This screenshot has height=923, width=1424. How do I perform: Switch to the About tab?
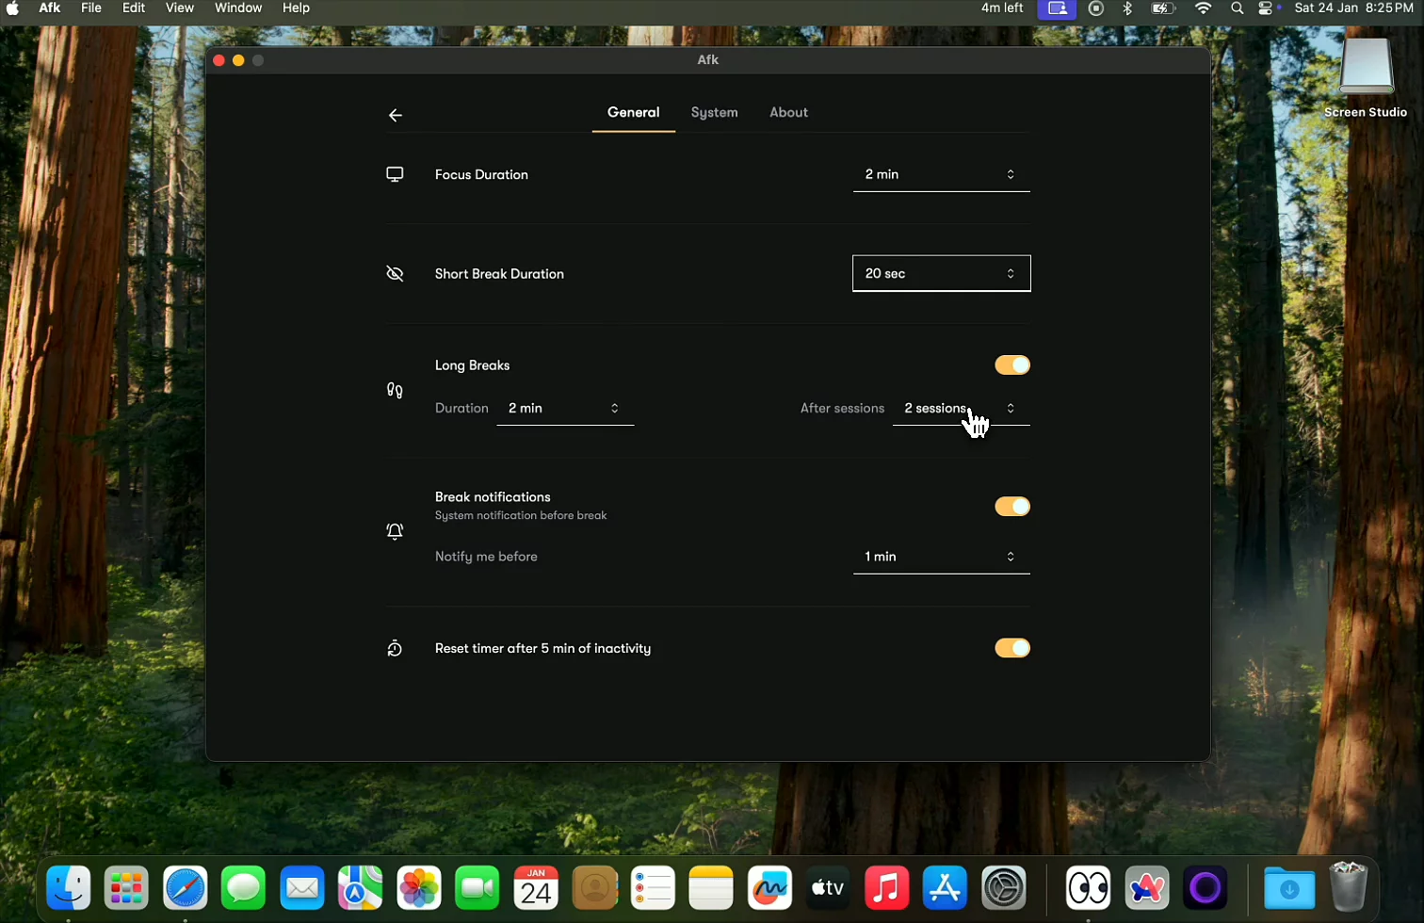coord(788,113)
